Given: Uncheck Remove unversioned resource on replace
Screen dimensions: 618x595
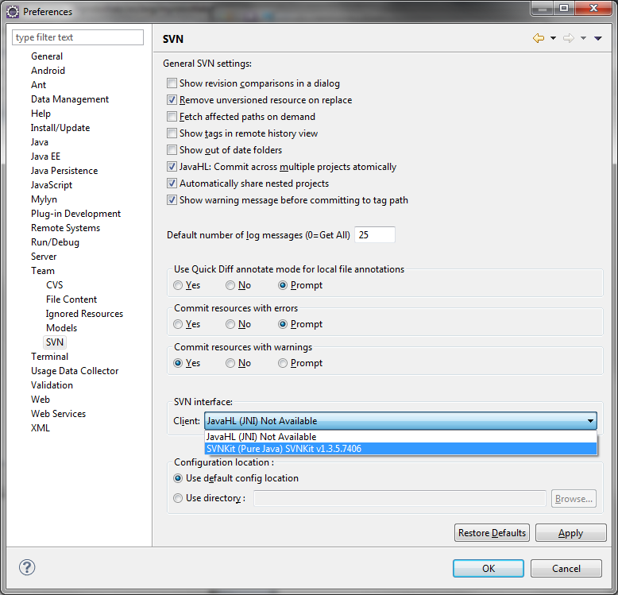Looking at the screenshot, I should (x=172, y=99).
